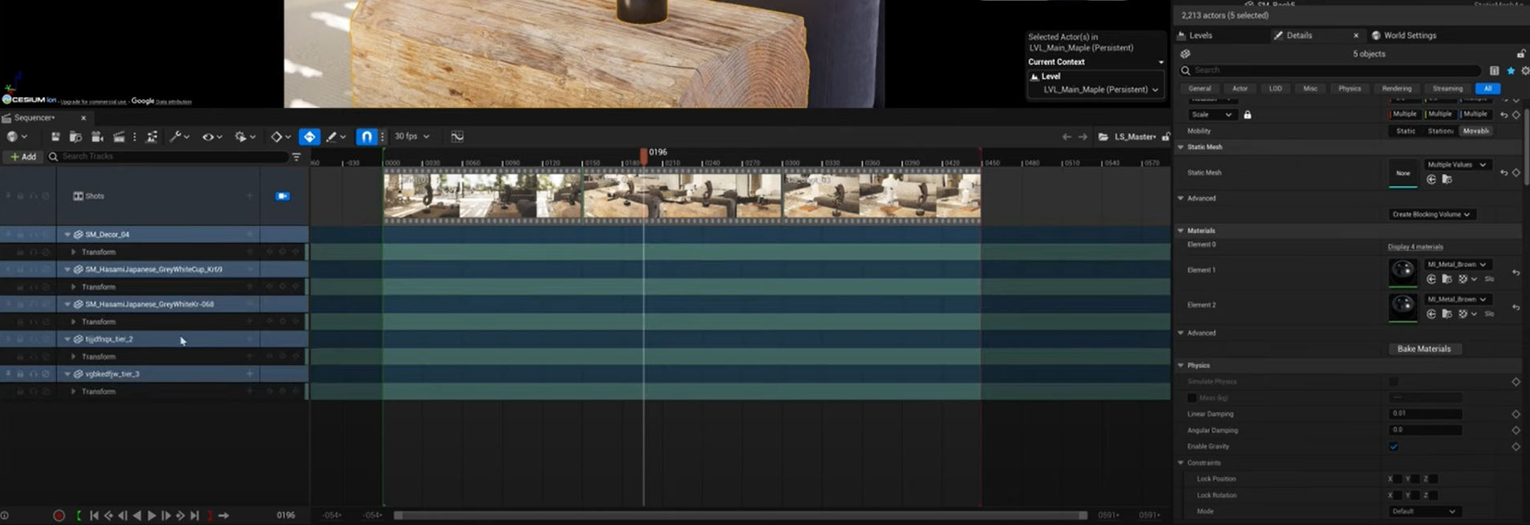Click the Bake Materials button
This screenshot has height=525, width=1530.
(x=1424, y=349)
